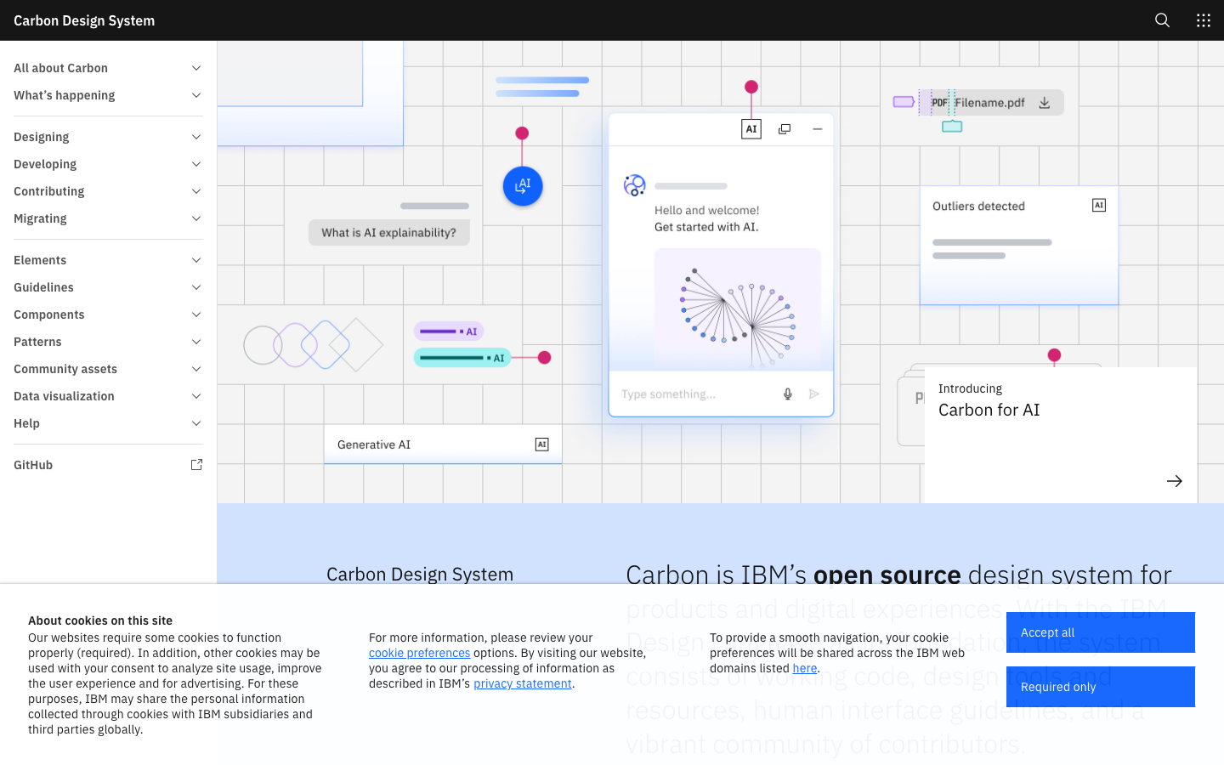This screenshot has height=765, width=1224.
Task: Click the GitHub external link icon
Action: (196, 465)
